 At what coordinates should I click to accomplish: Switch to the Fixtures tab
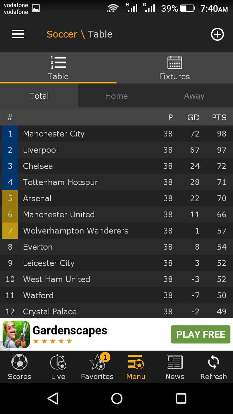click(175, 68)
